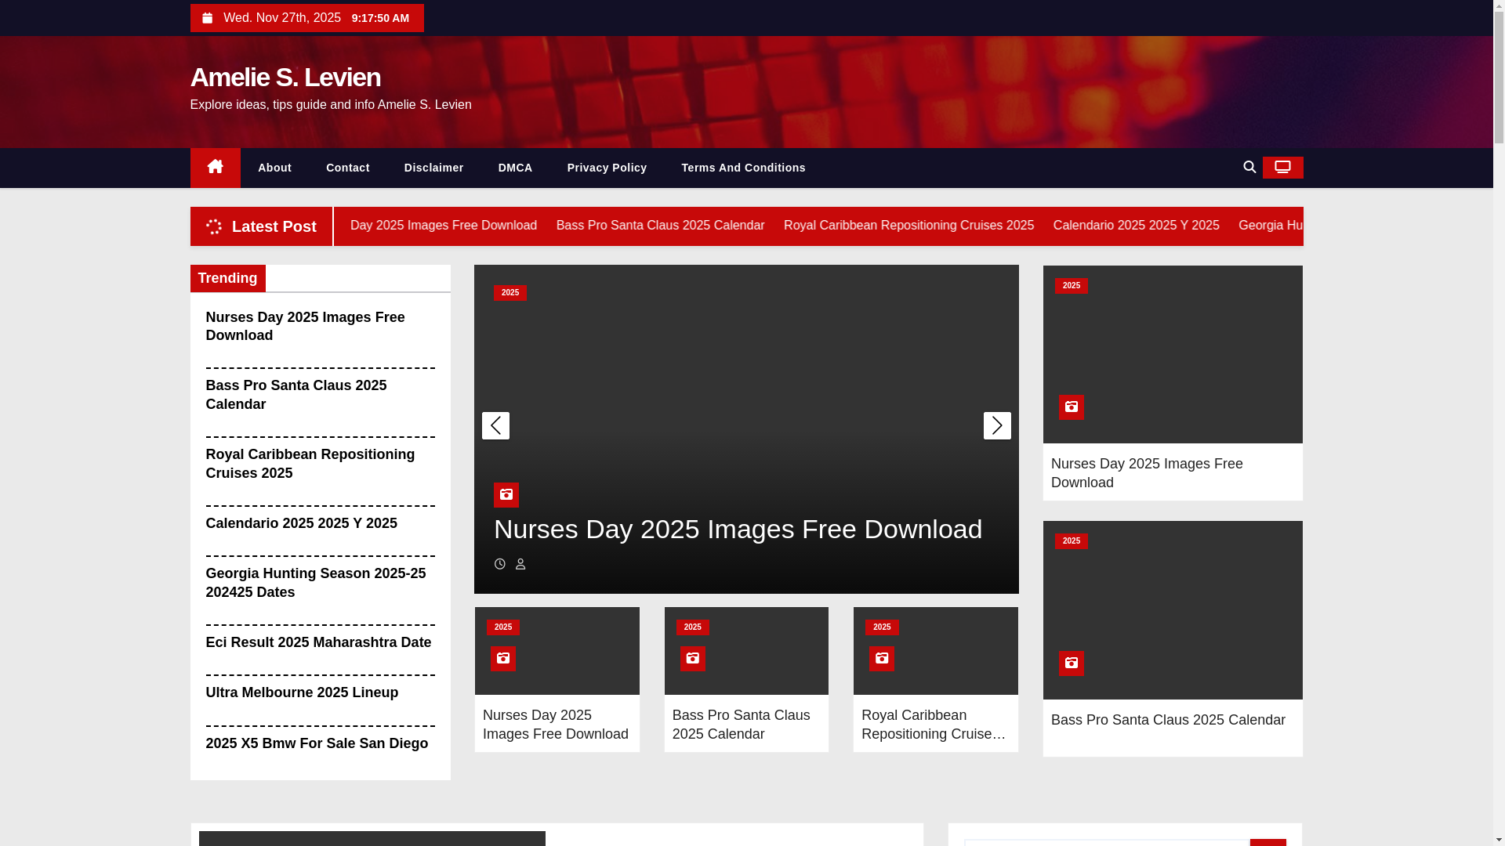The image size is (1505, 846).
Task: Open the Privacy Policy page
Action: coord(607,168)
